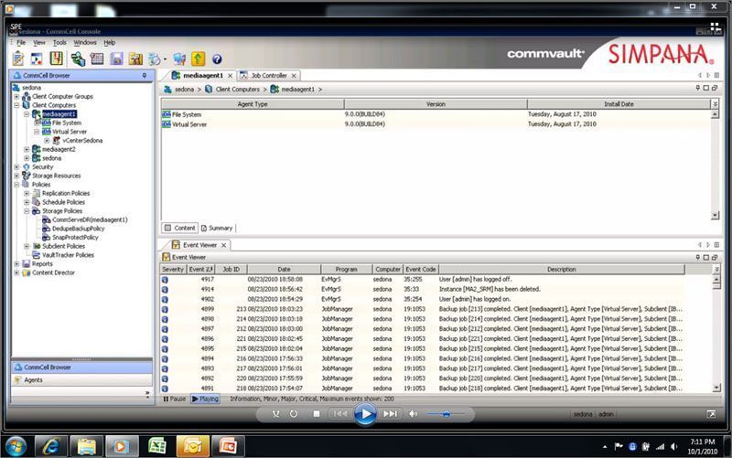
Task: Switch to the Content view tab
Action: pyautogui.click(x=180, y=228)
